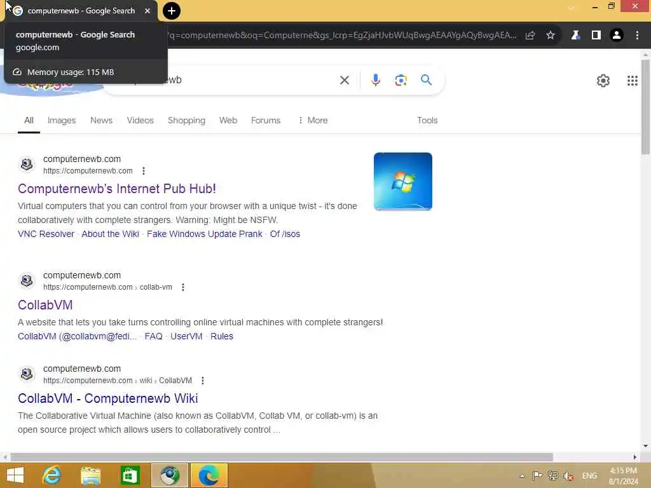Click the horizontal scrollbar thumb
Screen dimensions: 651x488
(x=282, y=457)
